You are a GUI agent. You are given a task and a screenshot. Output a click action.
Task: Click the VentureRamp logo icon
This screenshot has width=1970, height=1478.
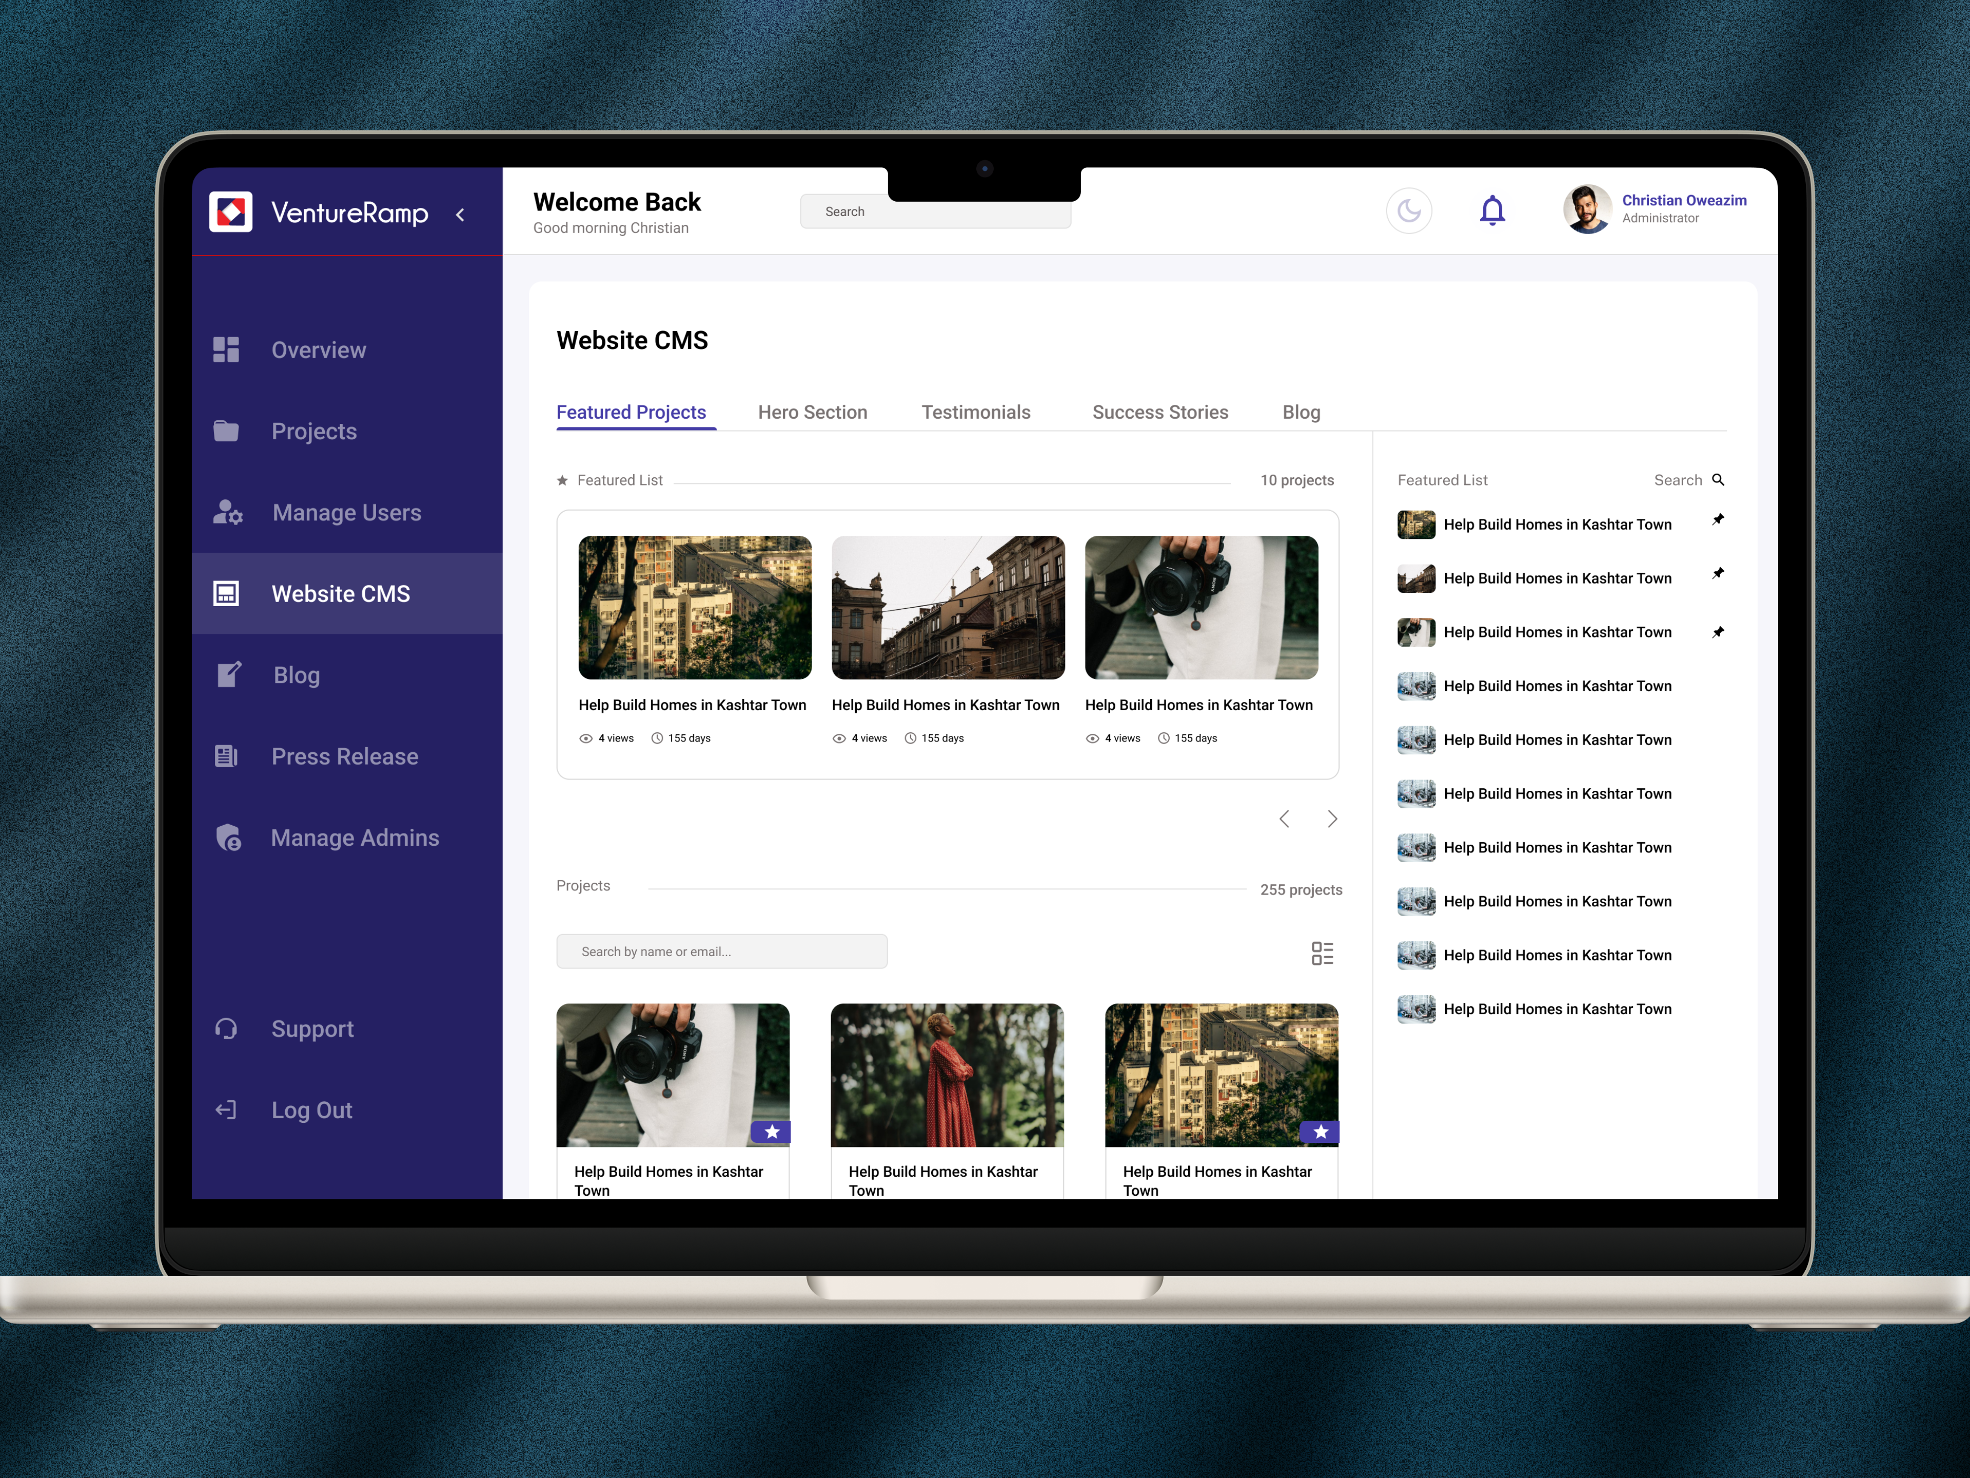pos(231,212)
